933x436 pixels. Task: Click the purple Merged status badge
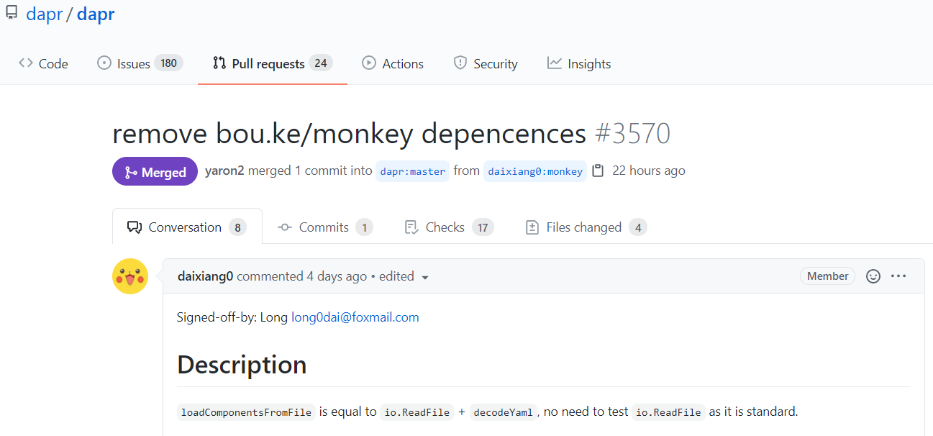coord(155,171)
